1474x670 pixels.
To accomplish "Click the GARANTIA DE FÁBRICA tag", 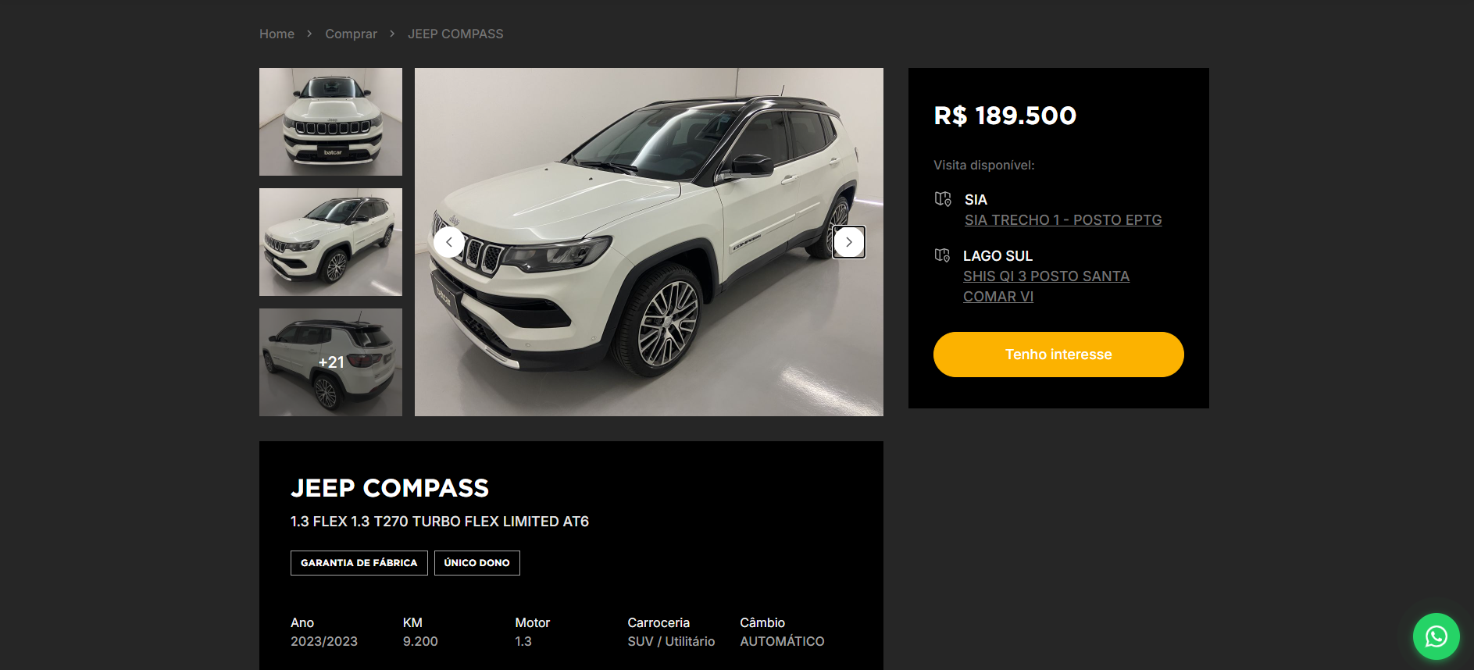I will [359, 563].
